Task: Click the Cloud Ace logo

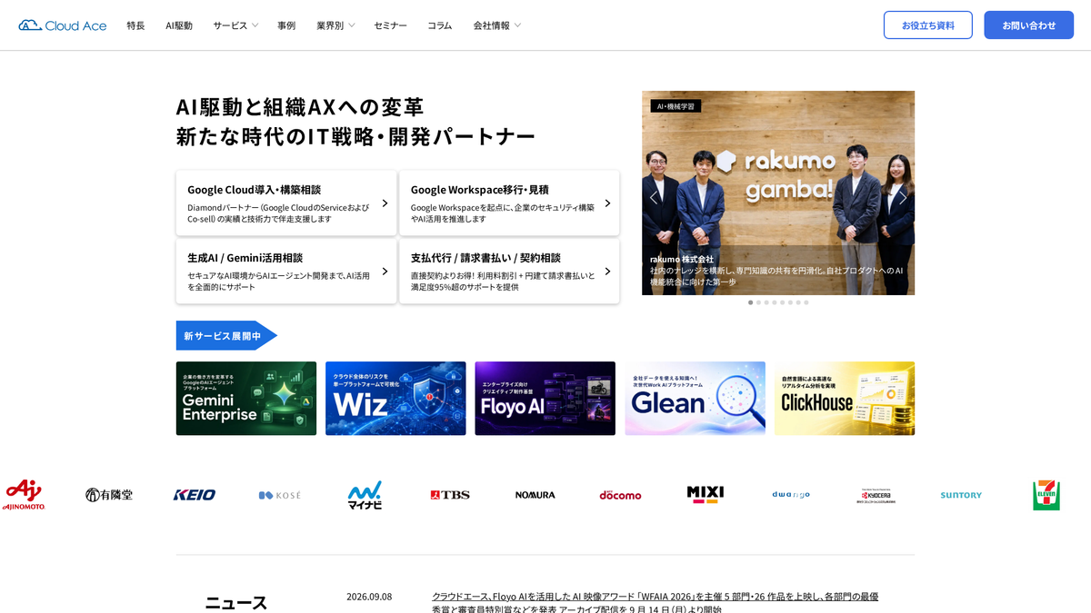Action: click(62, 25)
